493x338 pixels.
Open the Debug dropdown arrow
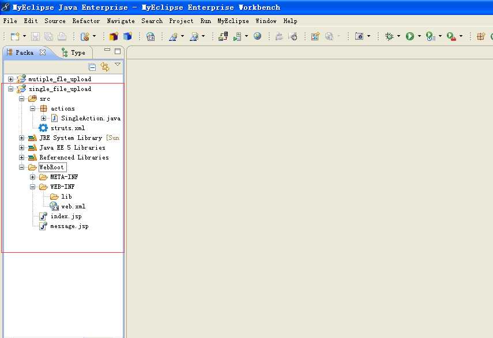tap(398, 36)
